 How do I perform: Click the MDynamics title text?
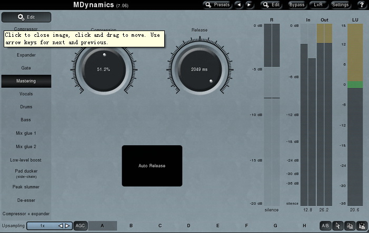(94, 5)
